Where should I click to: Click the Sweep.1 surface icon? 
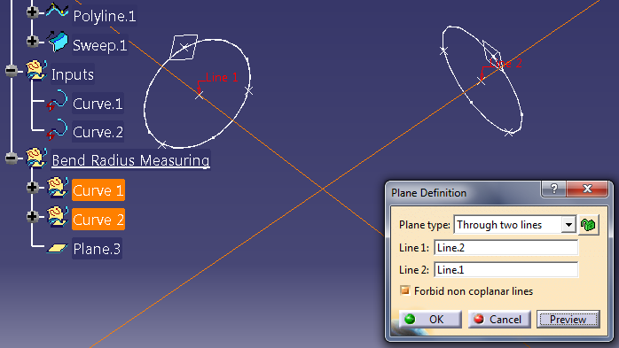pos(58,42)
